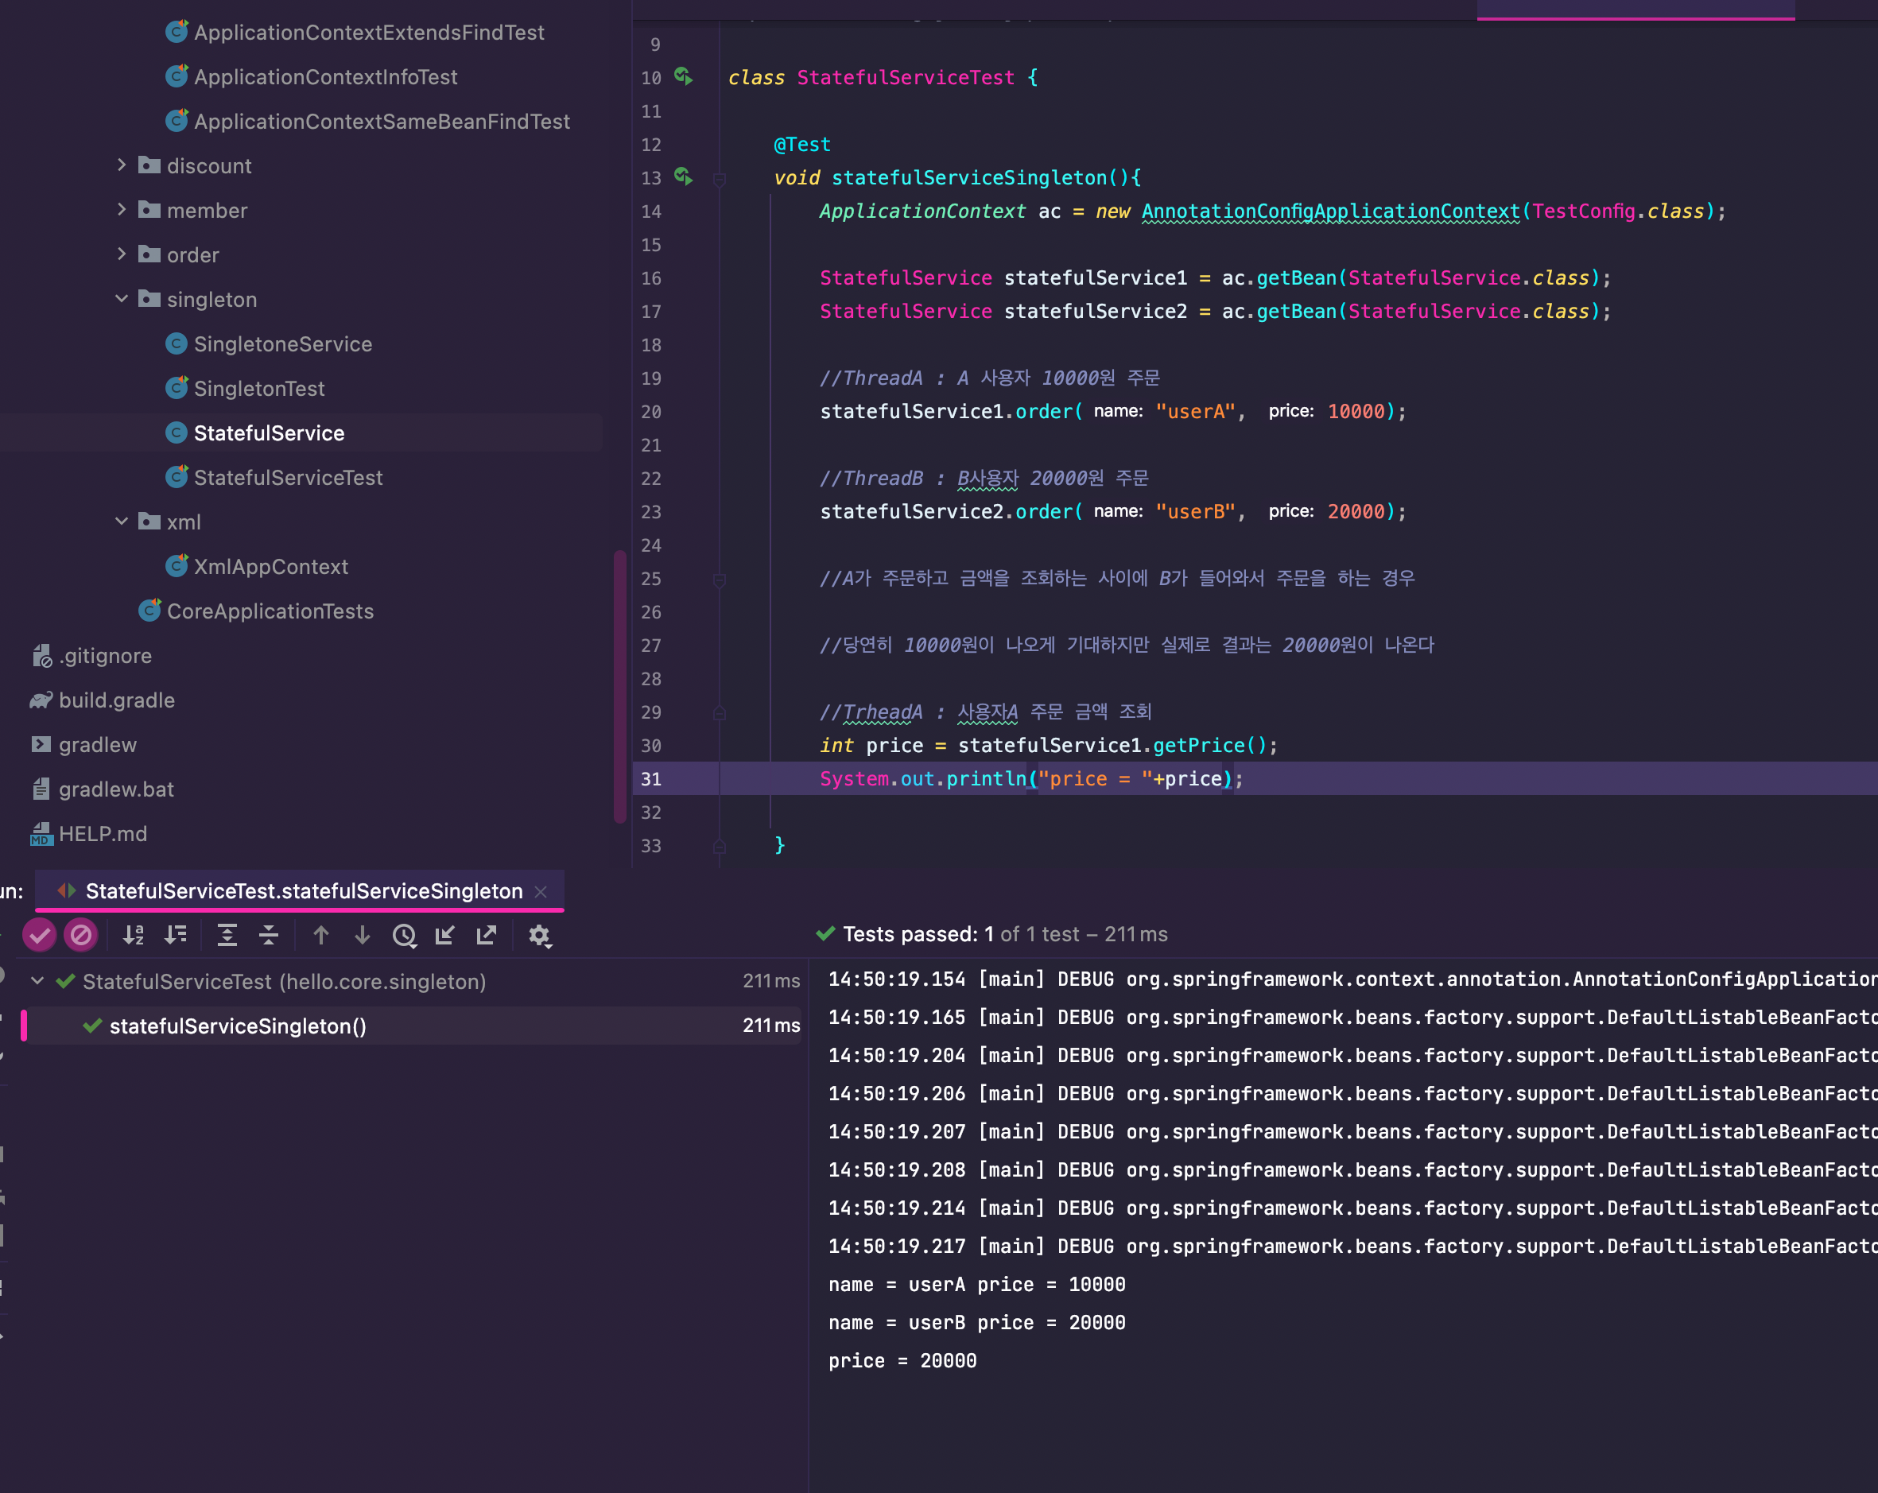This screenshot has width=1878, height=1493.
Task: Import test results icon
Action: 445,935
